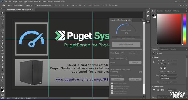Click Change next to Test Location
This screenshot has width=188, height=100.
135,62
